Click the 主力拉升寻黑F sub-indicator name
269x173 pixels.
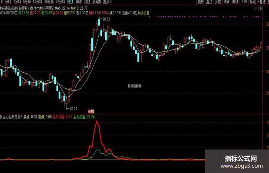pyautogui.click(x=12, y=117)
